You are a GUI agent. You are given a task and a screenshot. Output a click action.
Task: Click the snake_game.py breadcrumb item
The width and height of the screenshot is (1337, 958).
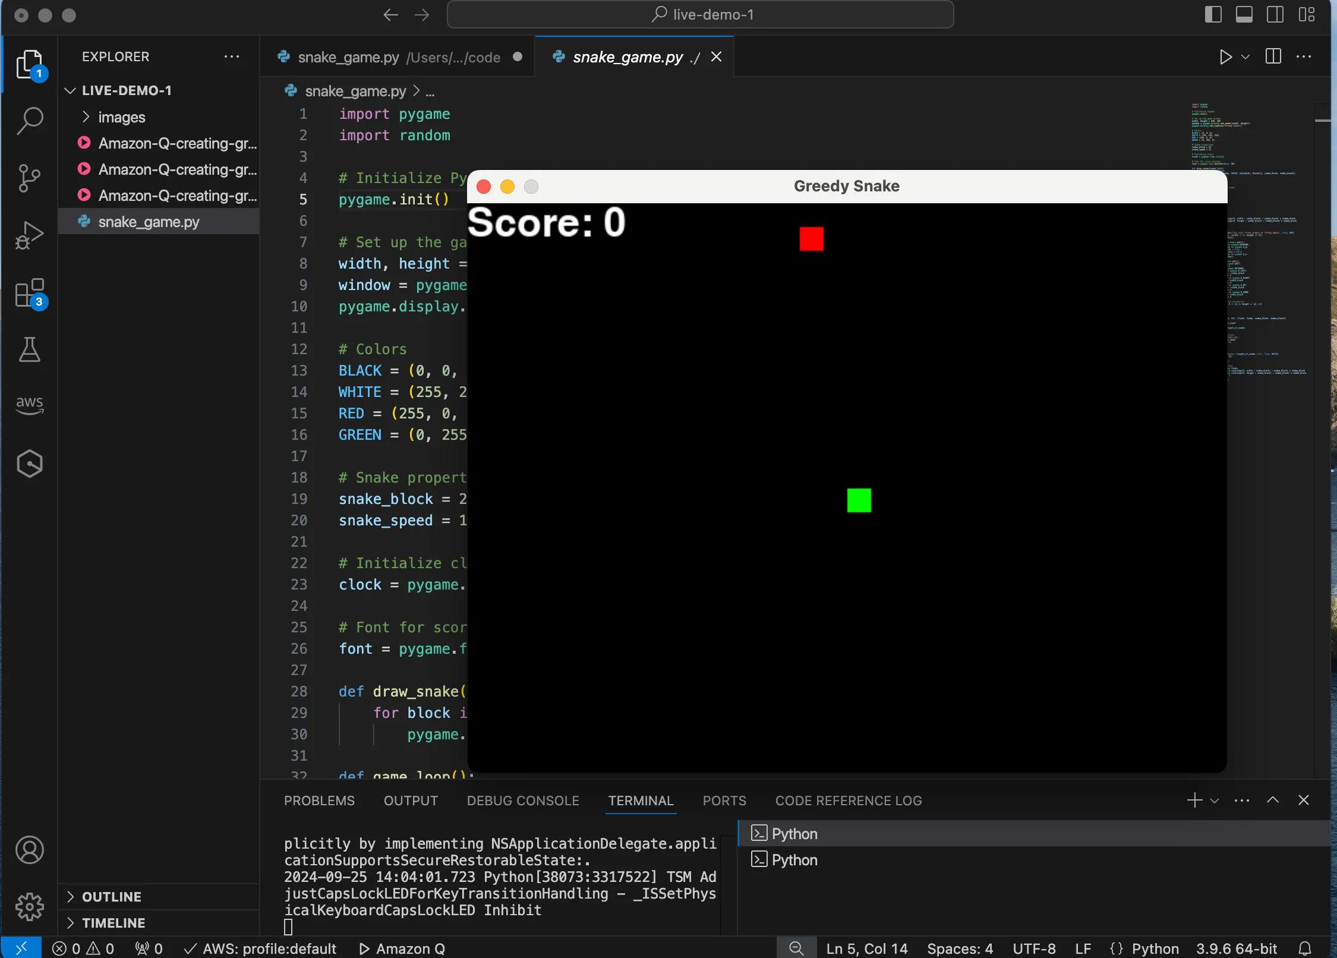355,92
